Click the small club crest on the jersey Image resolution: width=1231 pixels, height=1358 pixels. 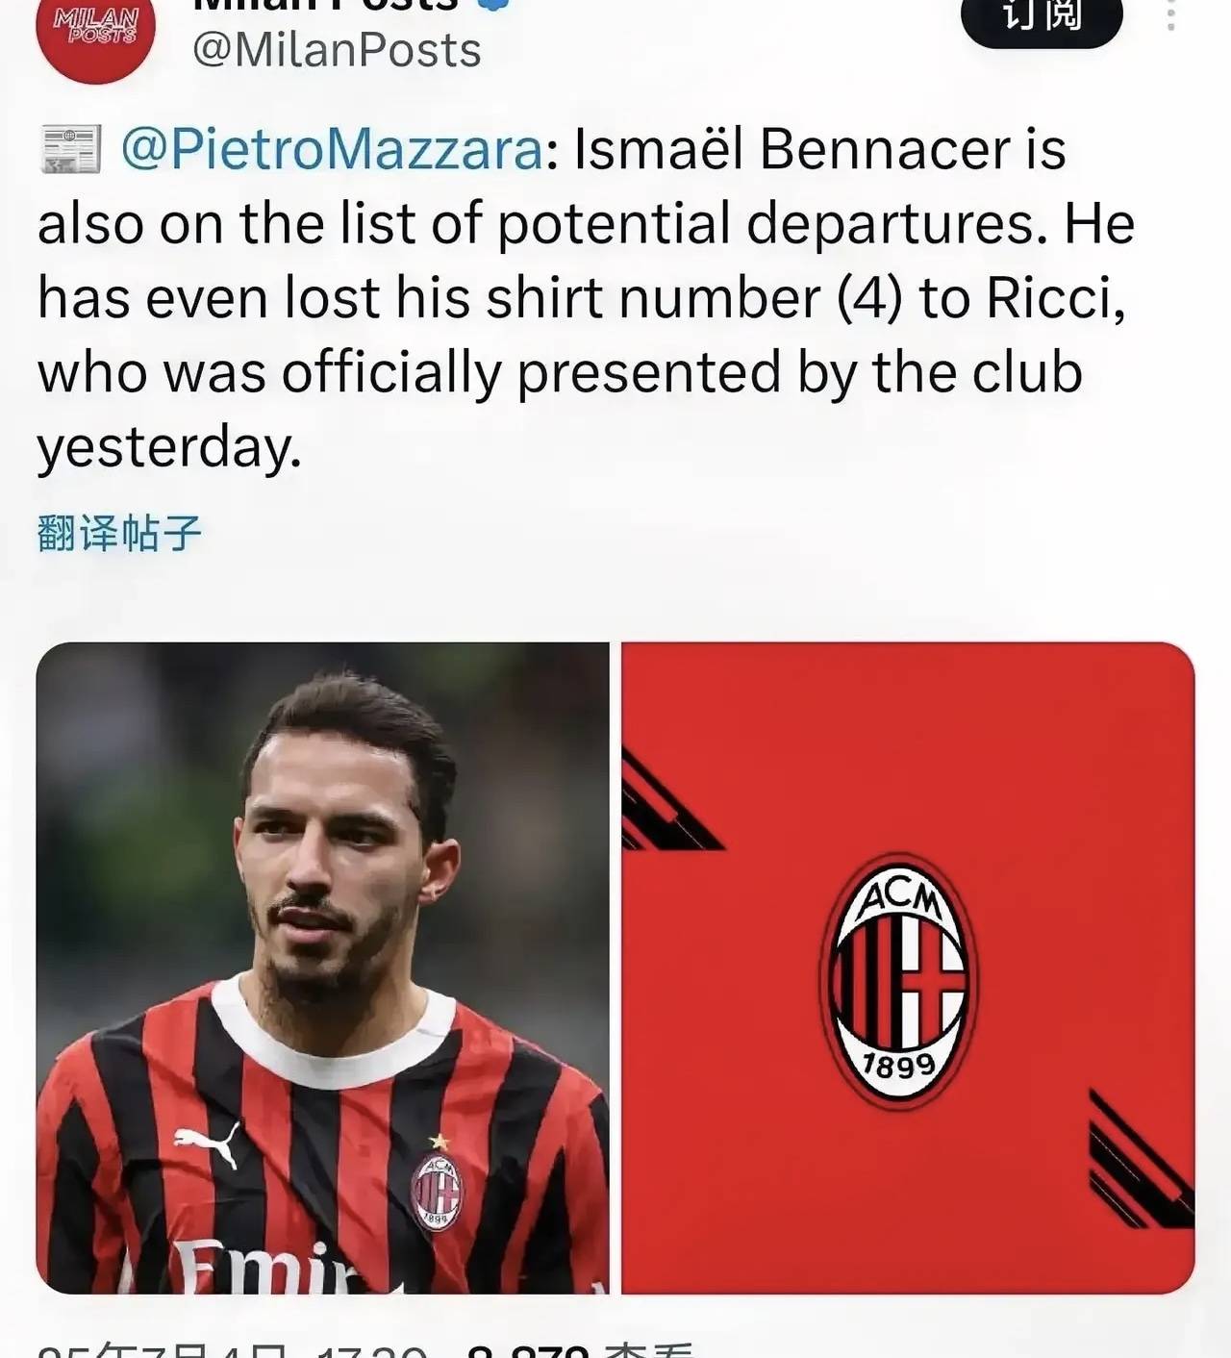pyautogui.click(x=438, y=1190)
